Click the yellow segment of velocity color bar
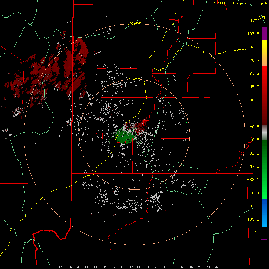 (264, 46)
